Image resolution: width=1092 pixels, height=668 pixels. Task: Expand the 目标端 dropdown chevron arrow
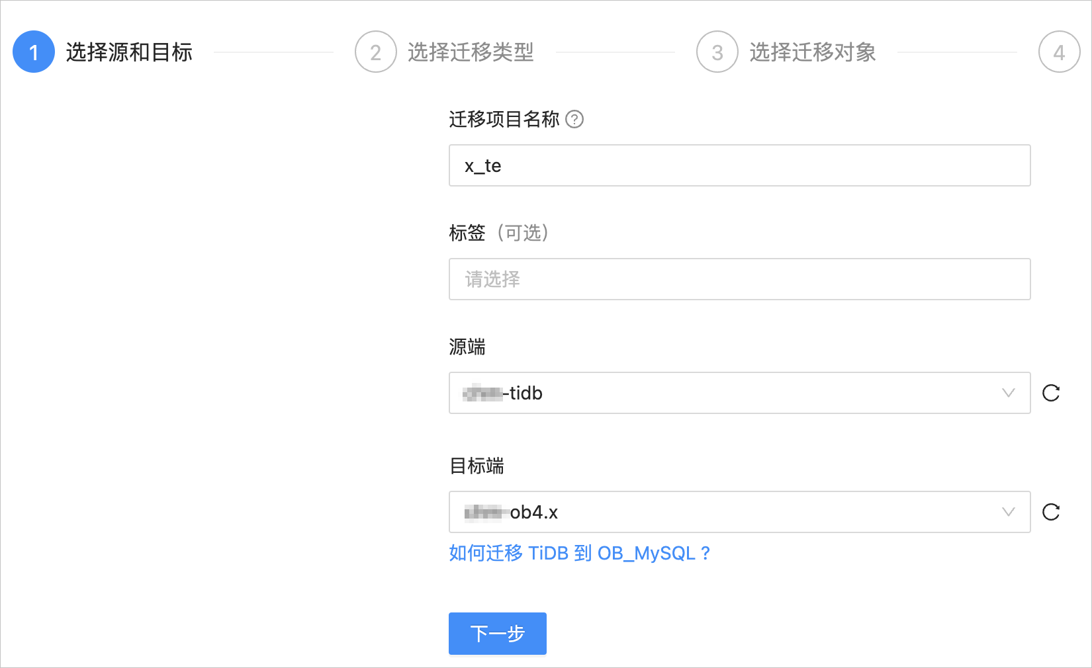coord(1009,512)
